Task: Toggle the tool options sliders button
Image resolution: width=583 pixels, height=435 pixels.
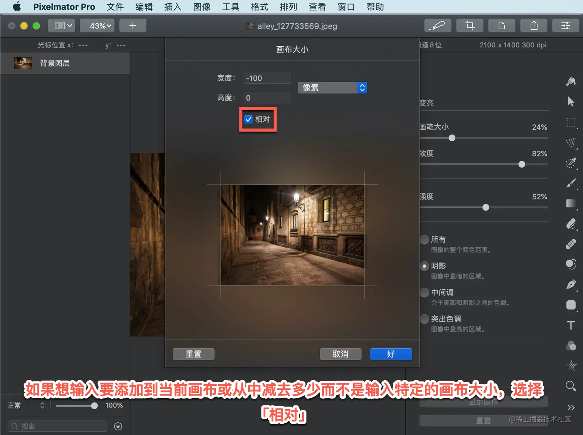Action: pyautogui.click(x=566, y=26)
